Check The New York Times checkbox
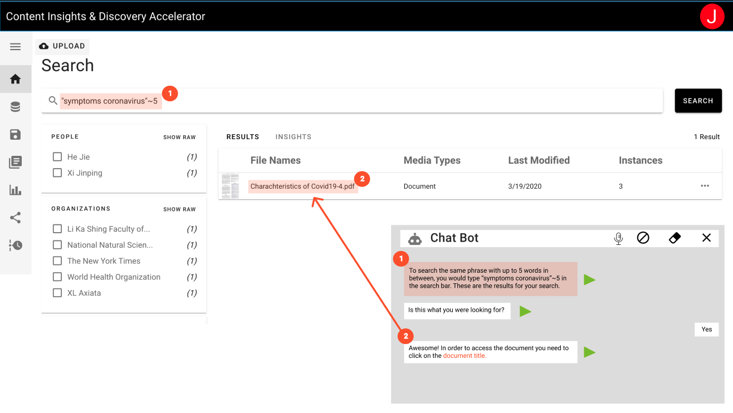Screen dimensions: 733x413 57,261
